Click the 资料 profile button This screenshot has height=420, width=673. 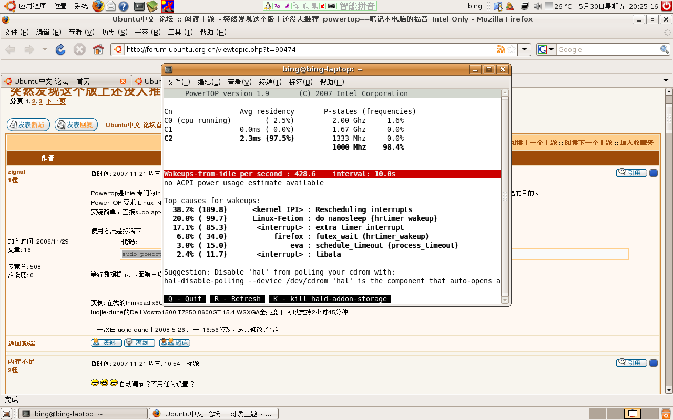(106, 343)
